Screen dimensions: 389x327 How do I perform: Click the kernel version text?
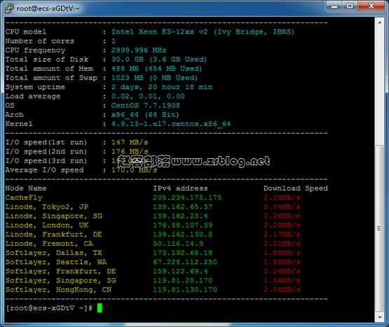click(171, 124)
